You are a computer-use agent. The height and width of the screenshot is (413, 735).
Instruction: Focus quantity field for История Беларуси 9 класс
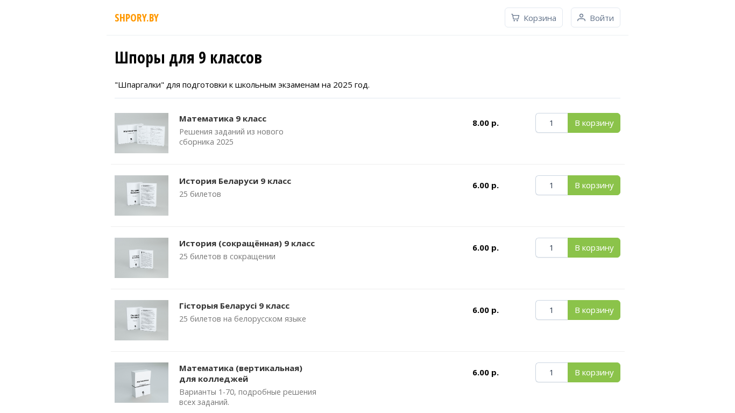pyautogui.click(x=552, y=185)
